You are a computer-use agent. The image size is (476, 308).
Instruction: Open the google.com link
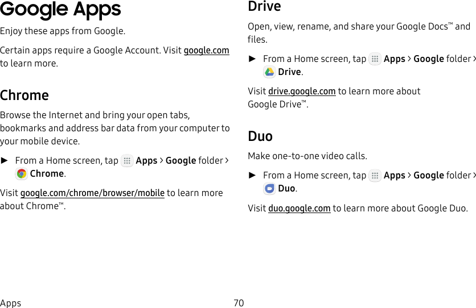click(207, 50)
